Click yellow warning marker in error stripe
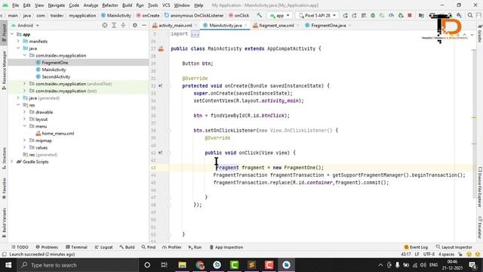This screenshot has width=483, height=272. click(x=474, y=117)
